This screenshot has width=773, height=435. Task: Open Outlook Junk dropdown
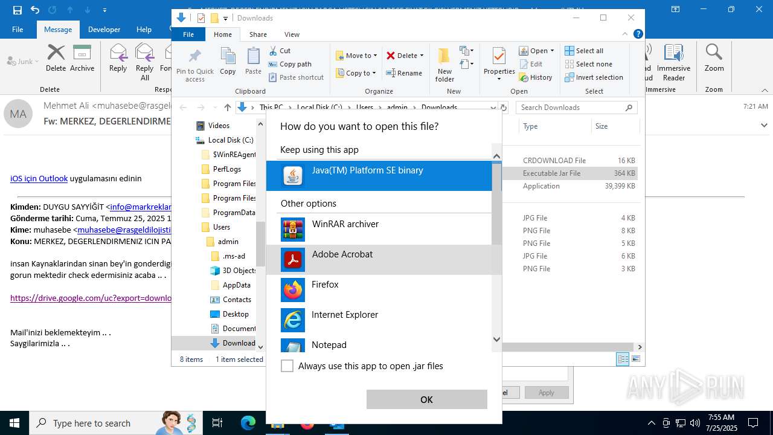(23, 61)
